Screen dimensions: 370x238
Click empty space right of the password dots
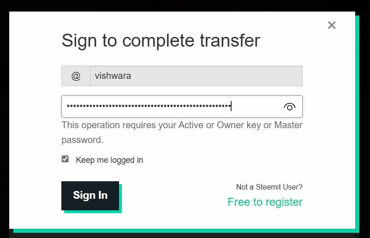point(256,107)
